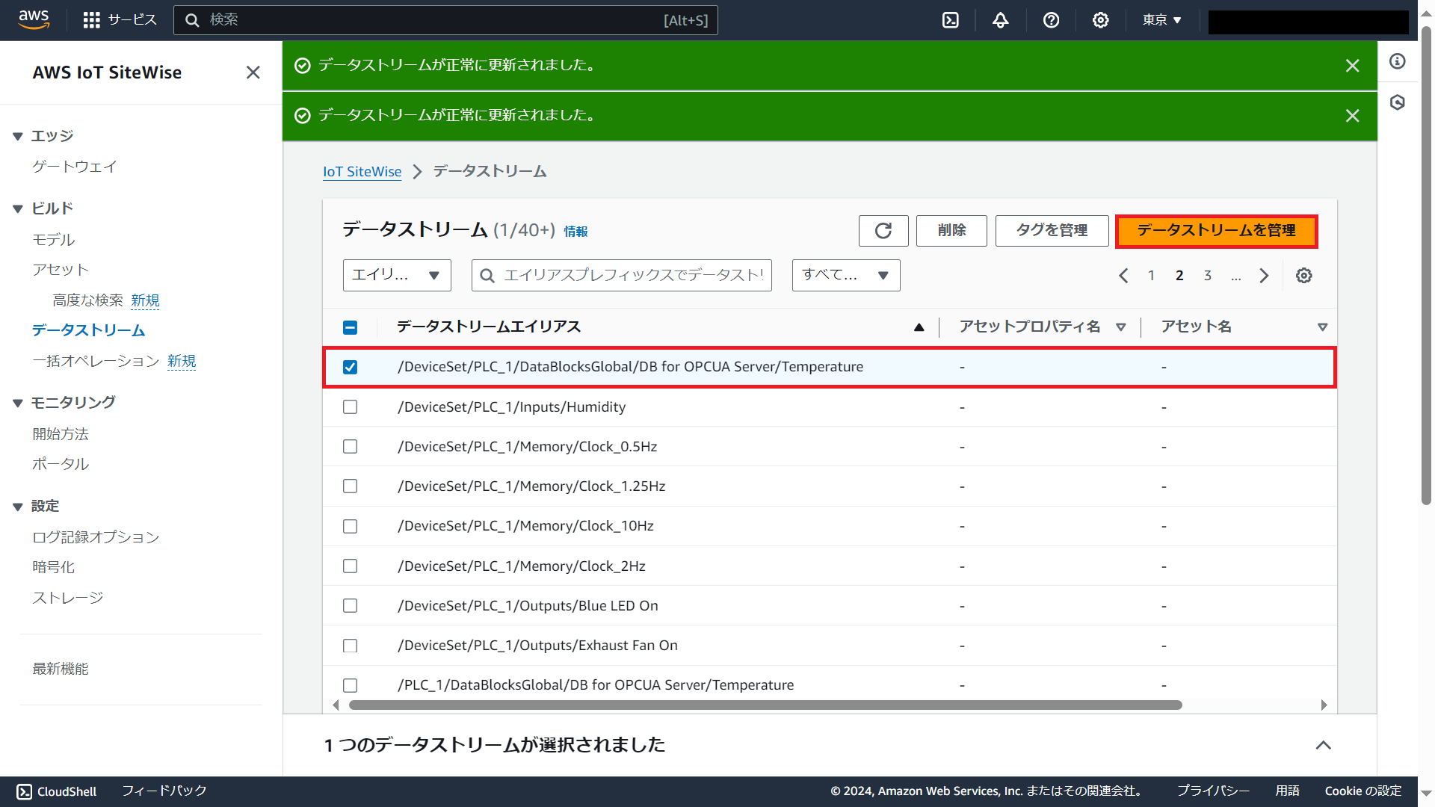Screen dimensions: 1435x807
Task: Launch CloudShell from the bottom bar
Action: pyautogui.click(x=56, y=791)
